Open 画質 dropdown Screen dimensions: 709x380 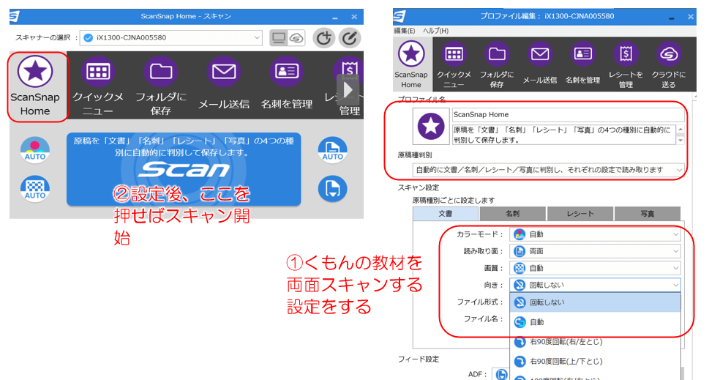point(595,268)
